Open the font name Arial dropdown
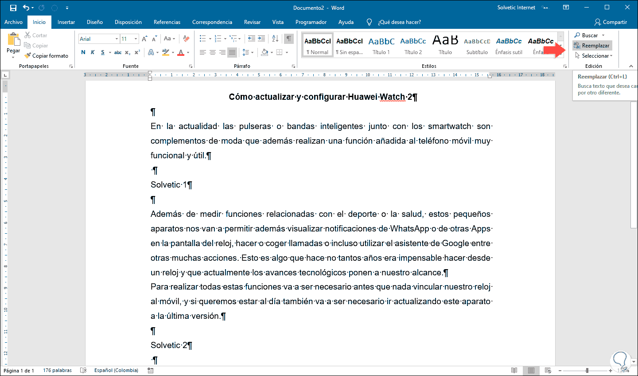 [x=117, y=39]
